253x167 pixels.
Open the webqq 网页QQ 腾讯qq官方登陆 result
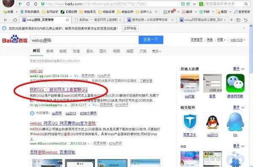(63, 123)
